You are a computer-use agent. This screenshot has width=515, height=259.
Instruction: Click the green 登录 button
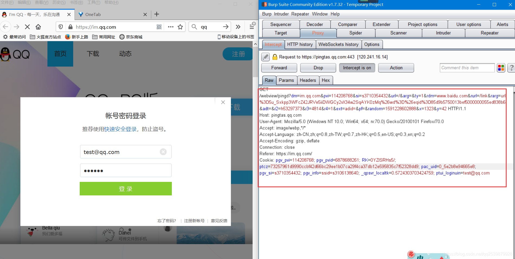[126, 189]
